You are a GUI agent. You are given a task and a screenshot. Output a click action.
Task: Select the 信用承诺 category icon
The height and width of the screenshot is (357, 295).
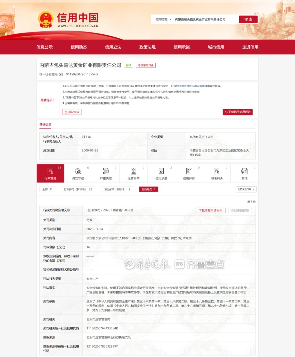[161, 171]
